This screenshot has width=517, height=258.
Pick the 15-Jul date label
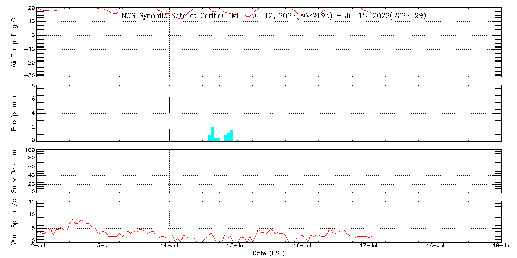pyautogui.click(x=236, y=246)
